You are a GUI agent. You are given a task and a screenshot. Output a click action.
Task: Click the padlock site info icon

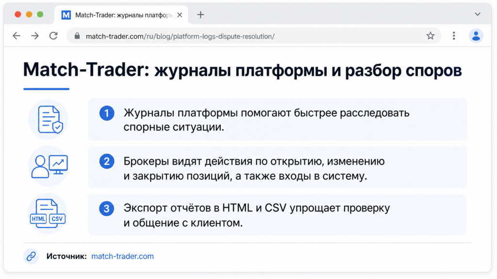pyautogui.click(x=77, y=36)
